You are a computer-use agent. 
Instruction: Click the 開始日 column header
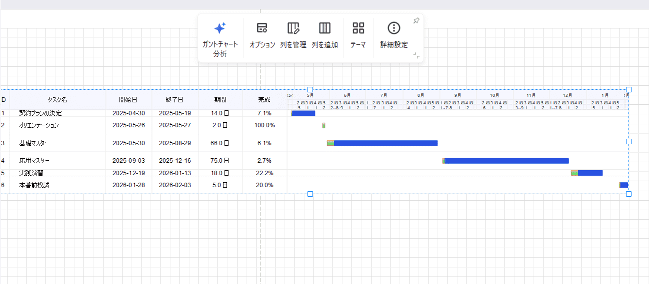coord(128,100)
